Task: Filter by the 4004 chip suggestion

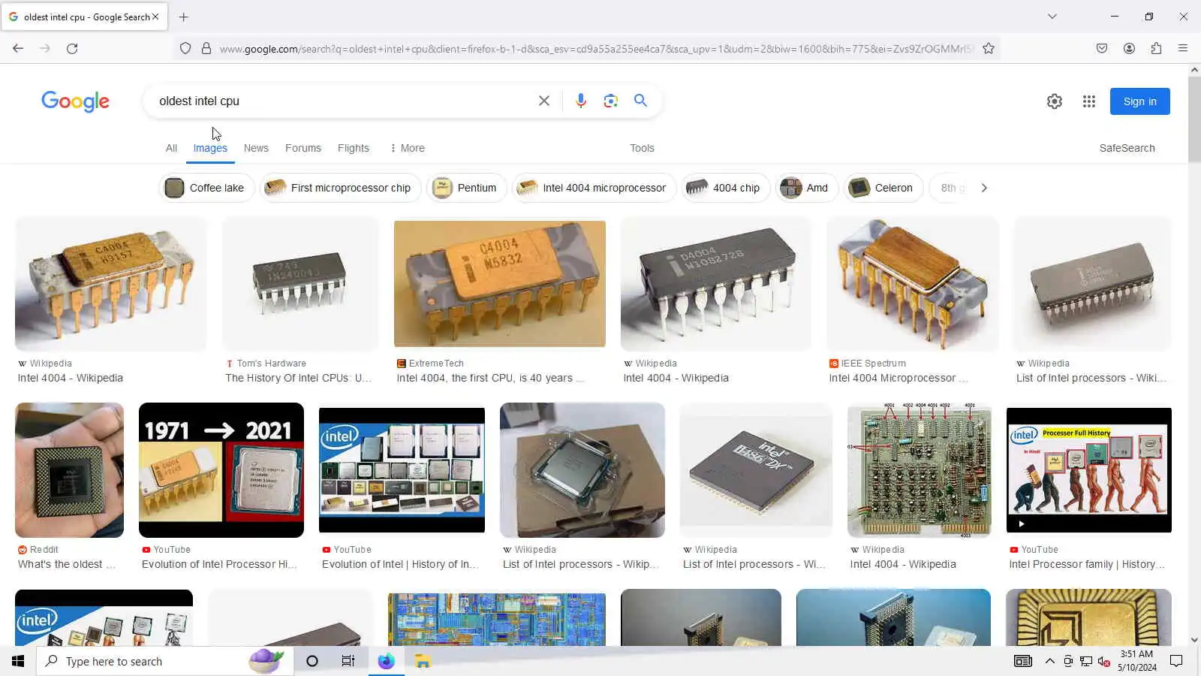Action: (x=725, y=188)
